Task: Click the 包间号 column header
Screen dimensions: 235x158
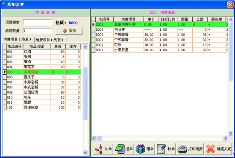Action: (104, 19)
